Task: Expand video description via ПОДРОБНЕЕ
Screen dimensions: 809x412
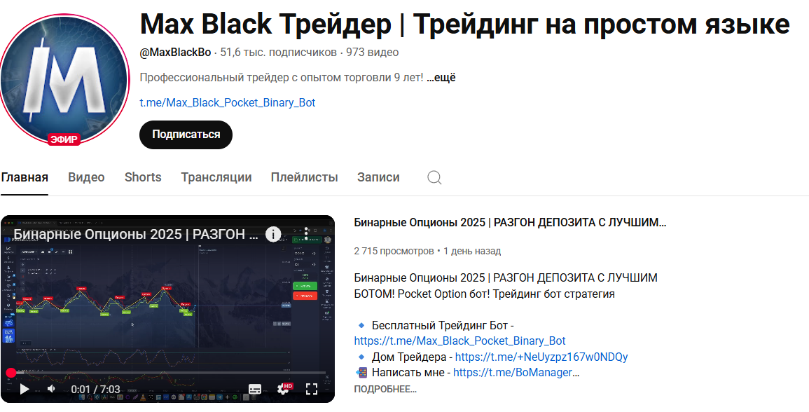Action: click(385, 389)
